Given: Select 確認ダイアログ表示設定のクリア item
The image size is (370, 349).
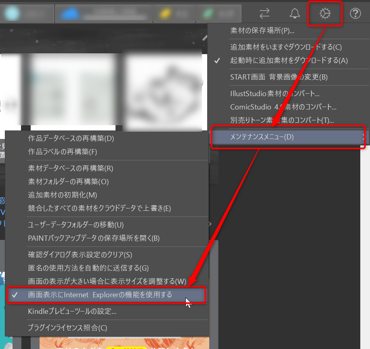Looking at the screenshot, I should 80,254.
